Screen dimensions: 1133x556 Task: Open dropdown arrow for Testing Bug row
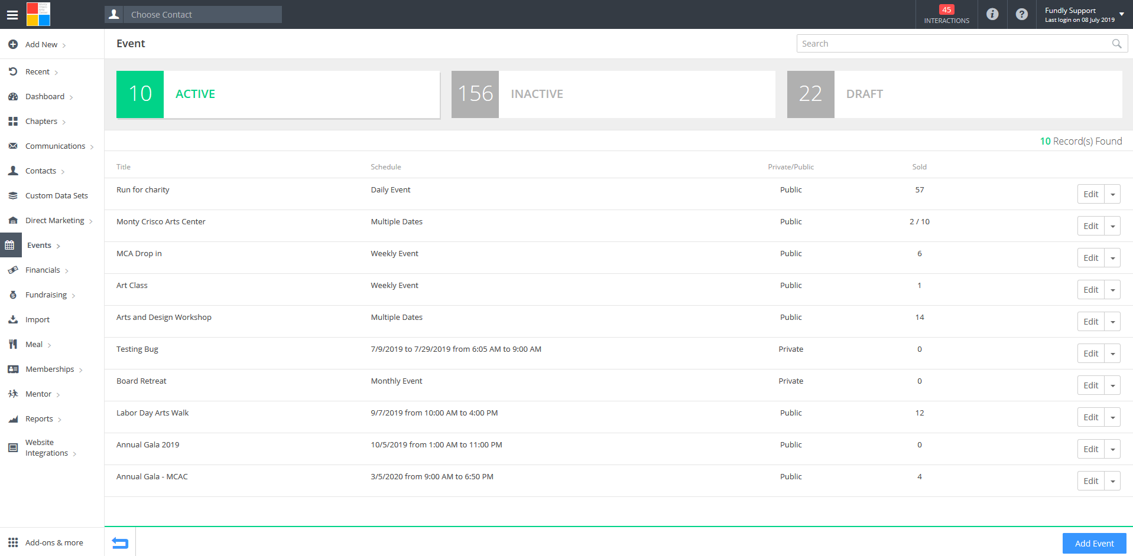click(1112, 354)
